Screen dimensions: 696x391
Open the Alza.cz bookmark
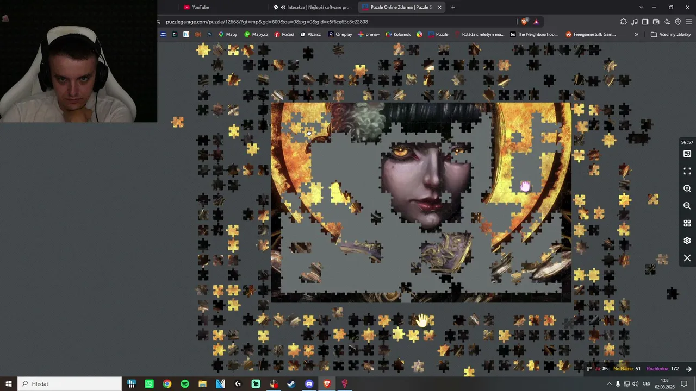click(310, 34)
